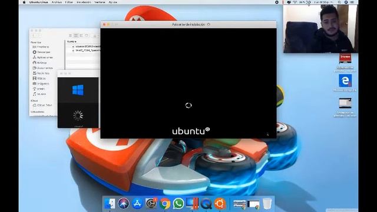
Task: Open the Microsoft Edge desktop shortcut
Action: pos(345,81)
